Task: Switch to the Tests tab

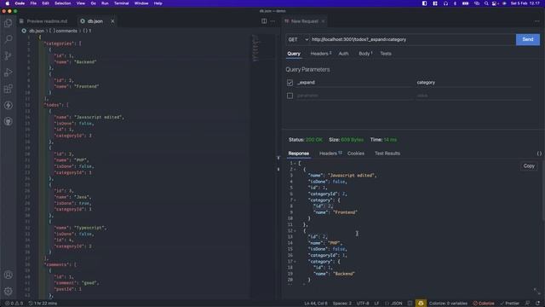Action: point(386,54)
